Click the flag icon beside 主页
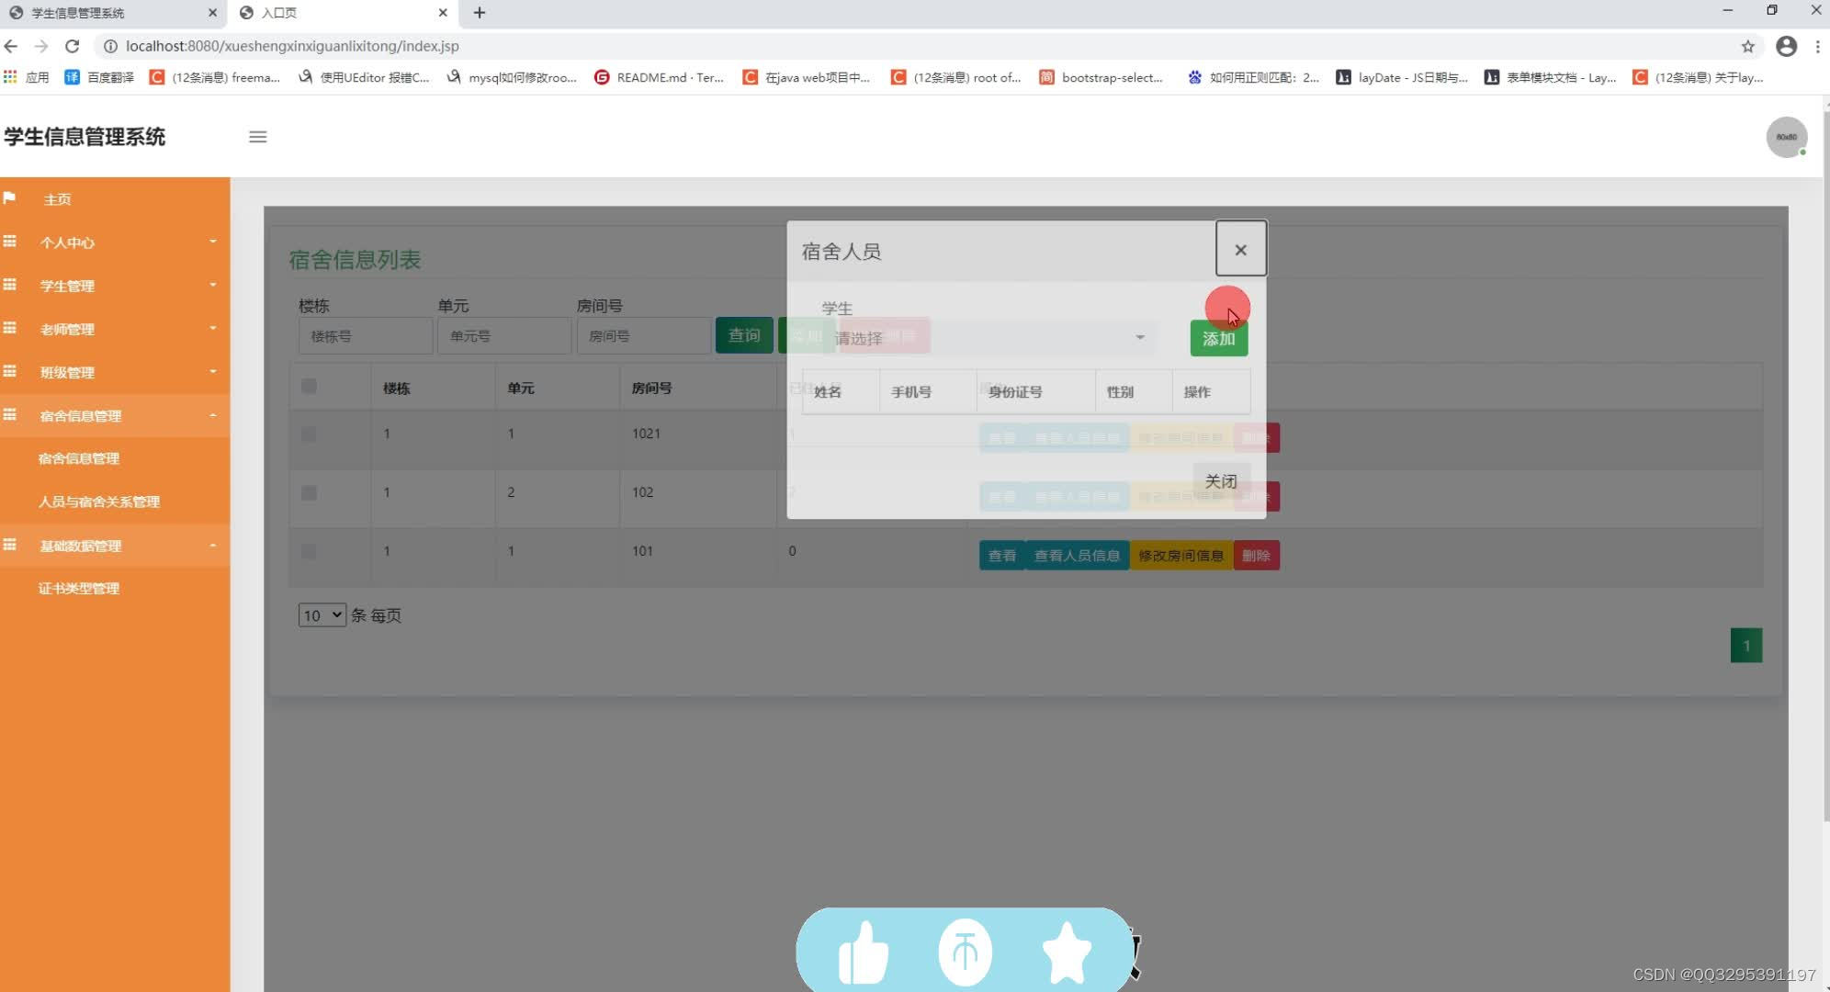Image resolution: width=1830 pixels, height=992 pixels. tap(10, 198)
